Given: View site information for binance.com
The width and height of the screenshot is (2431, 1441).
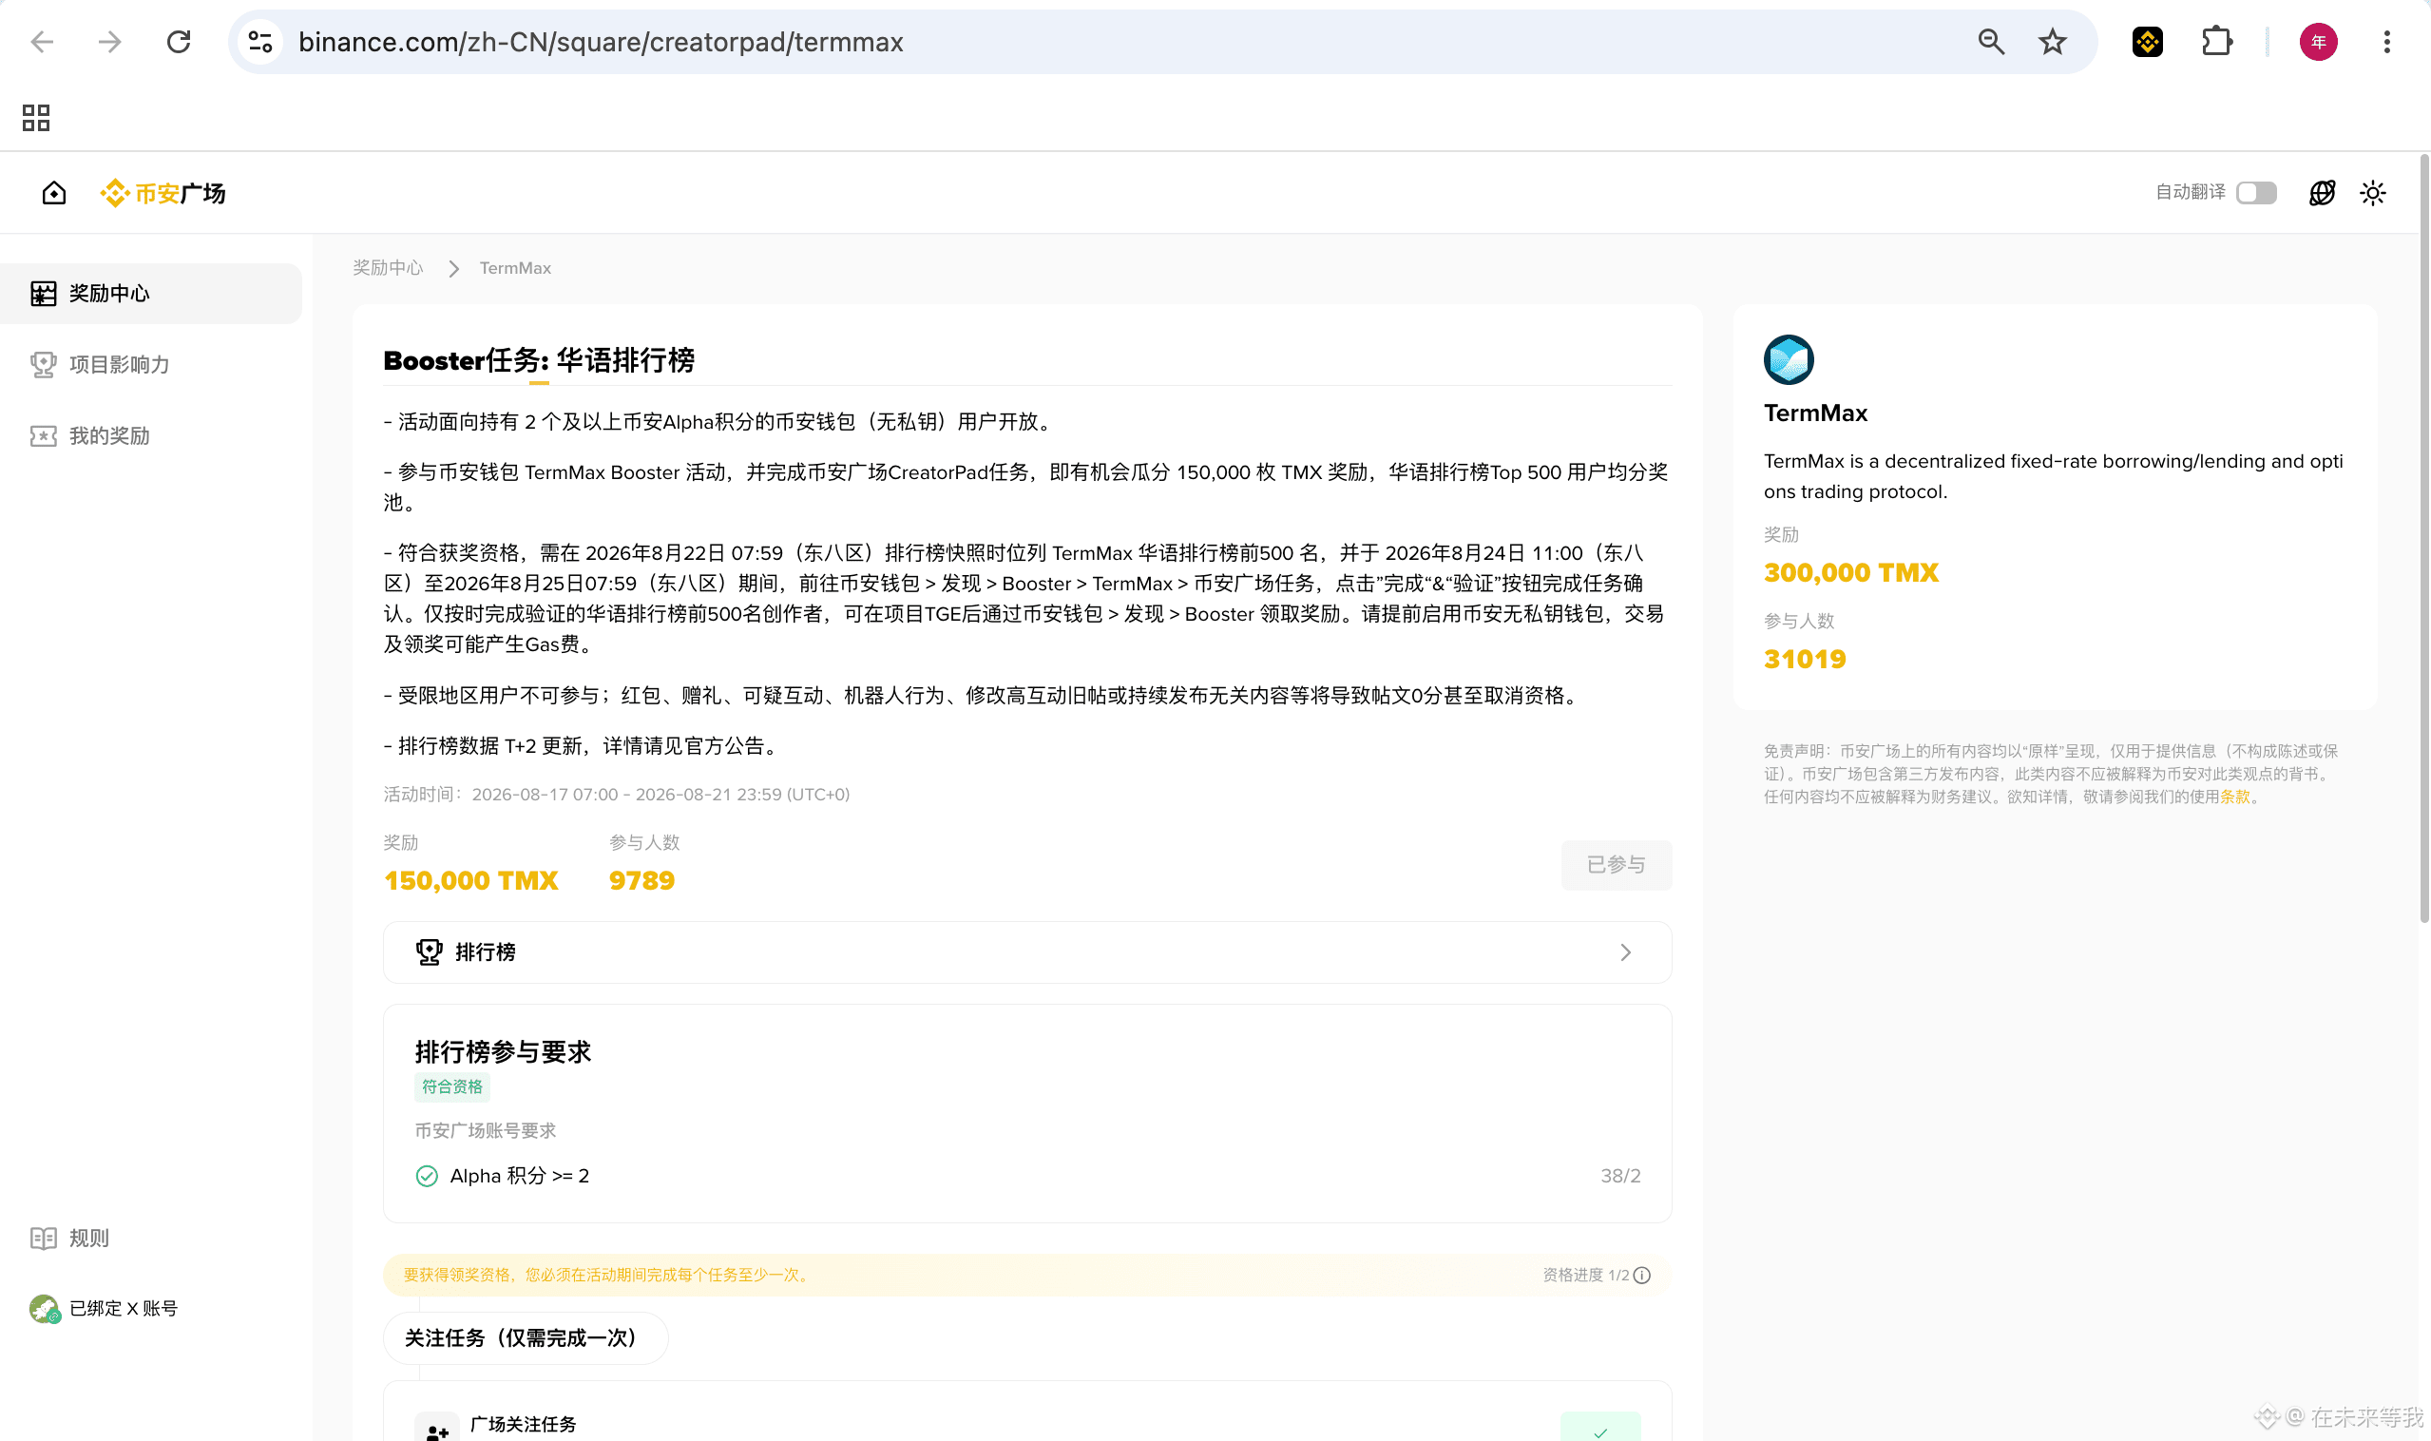Looking at the screenshot, I should [x=260, y=42].
